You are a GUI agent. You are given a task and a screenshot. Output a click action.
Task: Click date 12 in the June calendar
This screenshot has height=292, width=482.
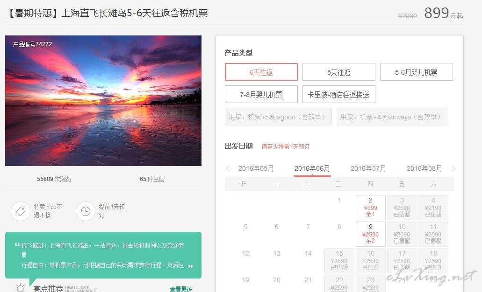(x=245, y=254)
